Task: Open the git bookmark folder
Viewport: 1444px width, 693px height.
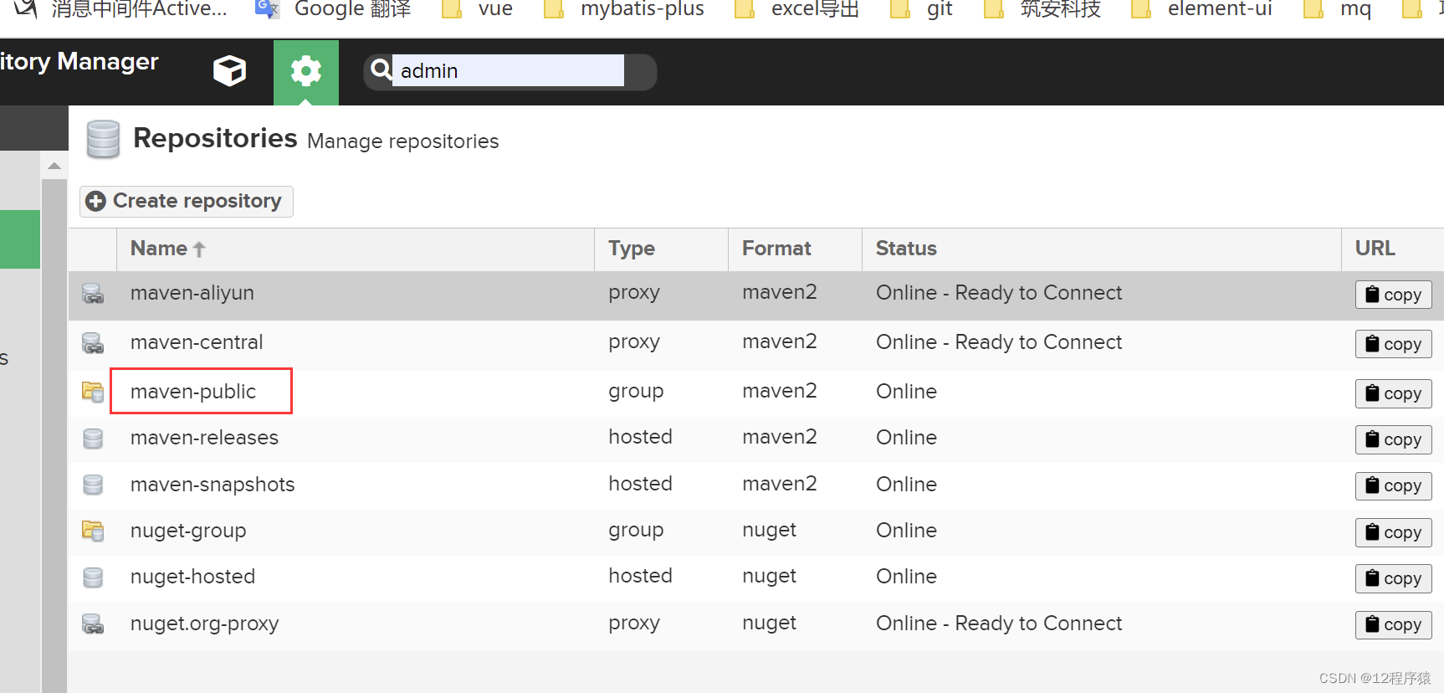Action: [921, 10]
